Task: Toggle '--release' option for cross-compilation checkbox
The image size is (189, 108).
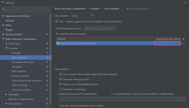Action: (x=57, y=21)
